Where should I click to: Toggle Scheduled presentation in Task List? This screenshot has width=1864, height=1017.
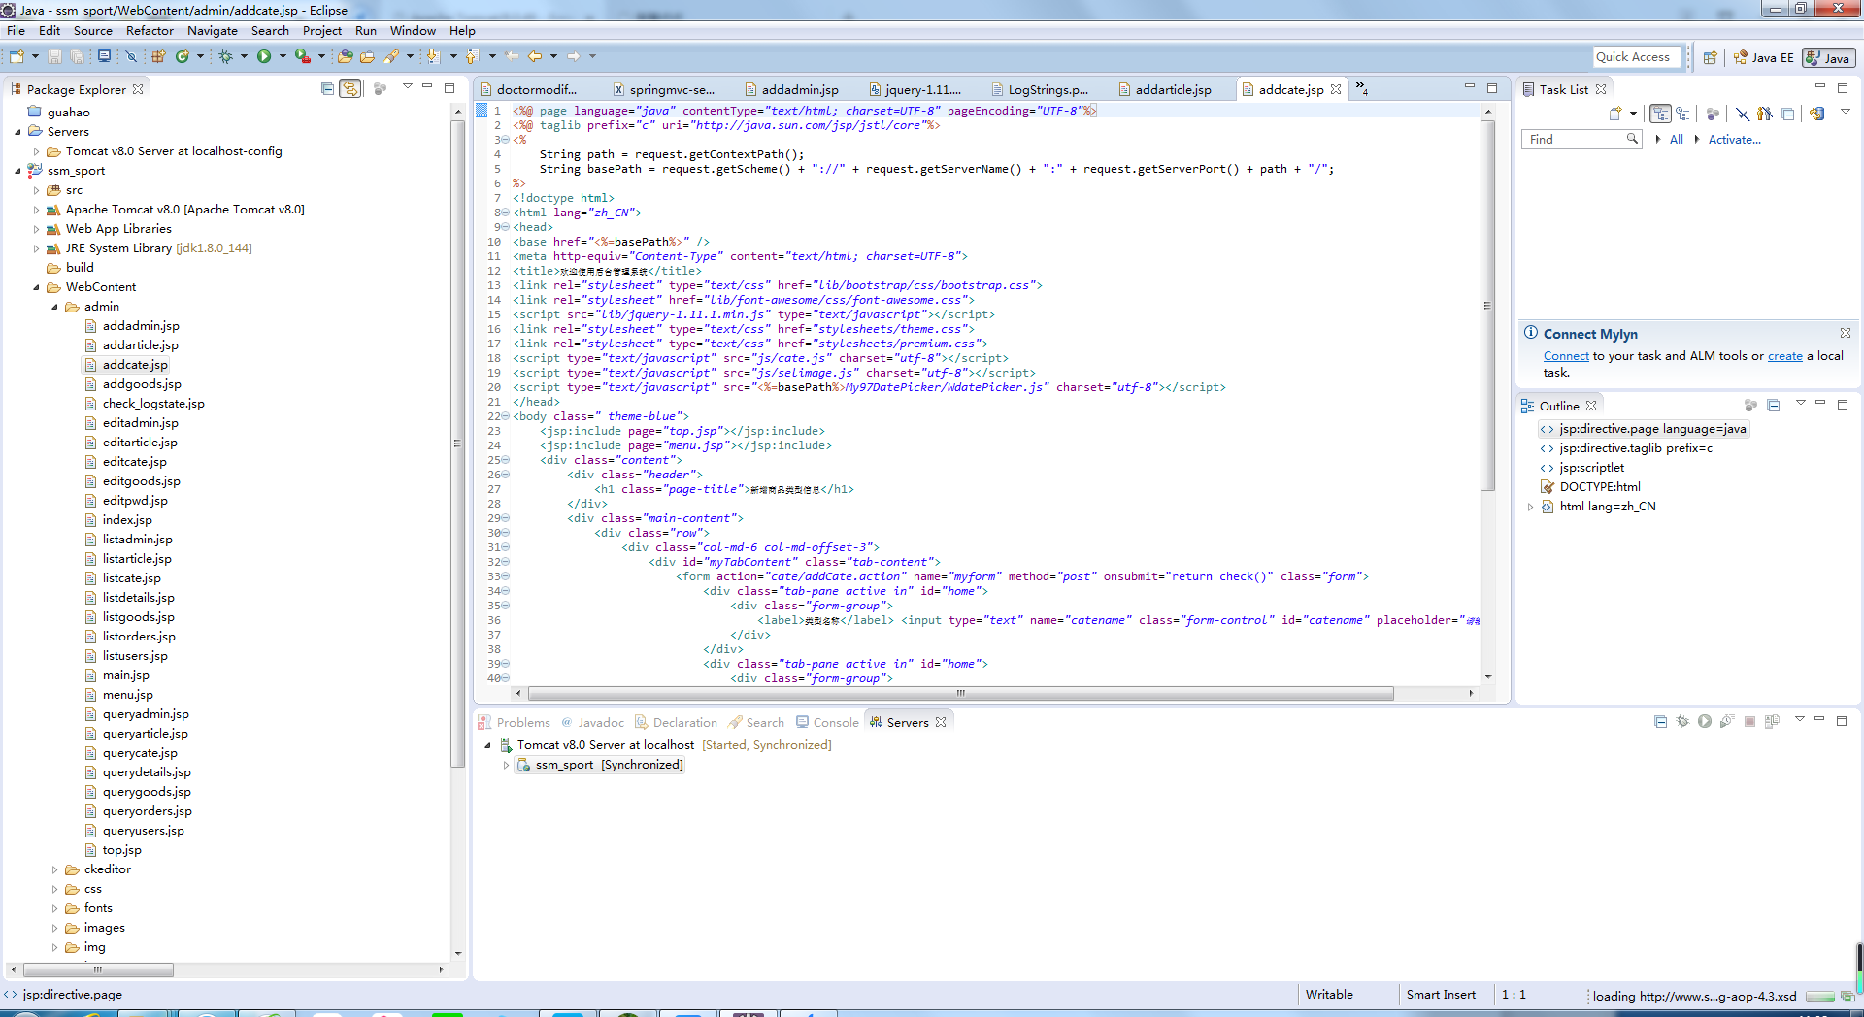pyautogui.click(x=1682, y=114)
